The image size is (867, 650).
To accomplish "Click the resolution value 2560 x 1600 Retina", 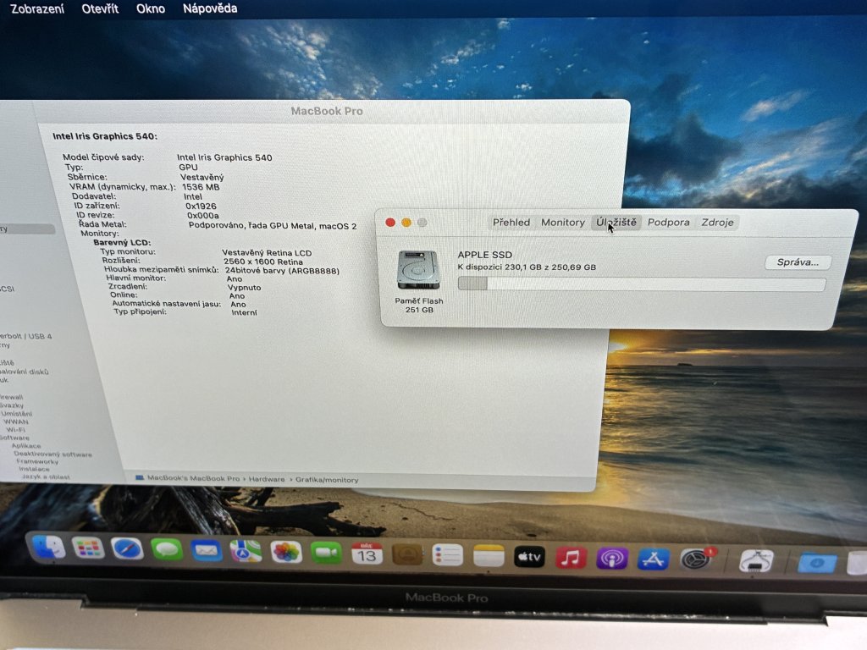I will [x=263, y=262].
